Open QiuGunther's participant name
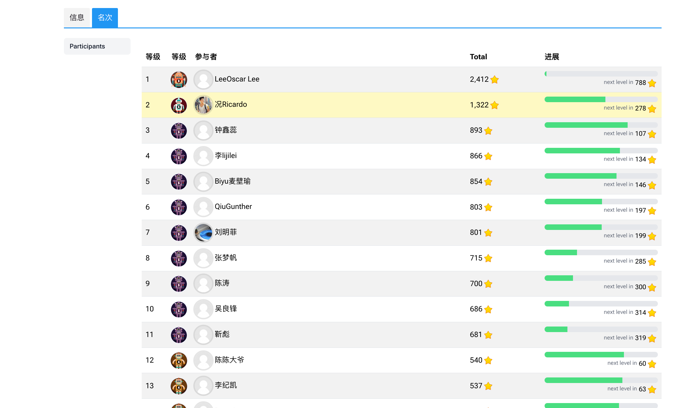Viewport: 694px width, 408px height. pos(233,207)
